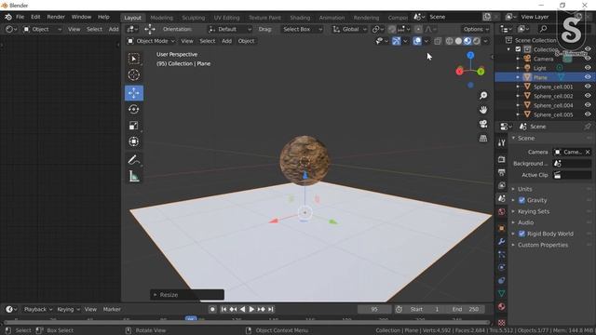Expand the Resize operator panel

pos(187,295)
